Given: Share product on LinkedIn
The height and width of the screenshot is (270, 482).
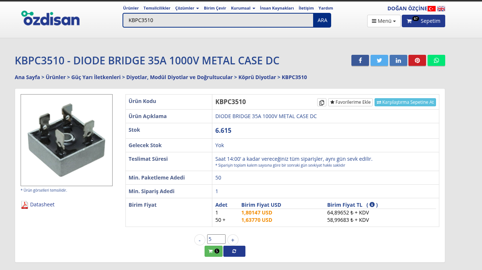Looking at the screenshot, I should [398, 61].
